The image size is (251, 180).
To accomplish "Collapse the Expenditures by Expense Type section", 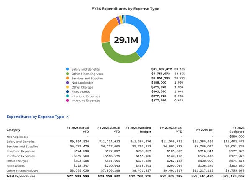I will [67, 117].
